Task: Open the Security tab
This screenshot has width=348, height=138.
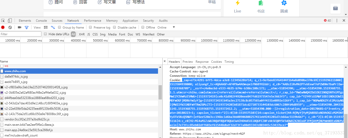Action: [x=148, y=21]
